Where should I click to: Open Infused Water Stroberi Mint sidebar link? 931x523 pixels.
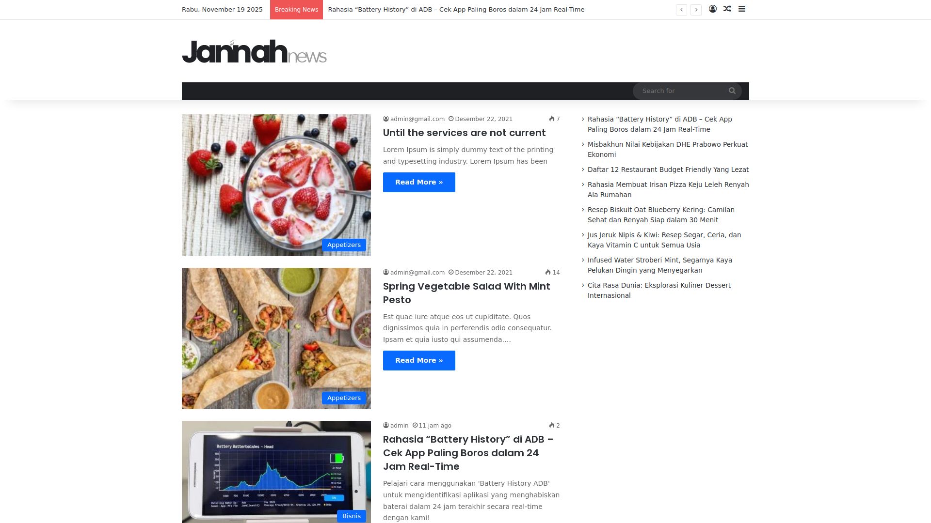660,265
